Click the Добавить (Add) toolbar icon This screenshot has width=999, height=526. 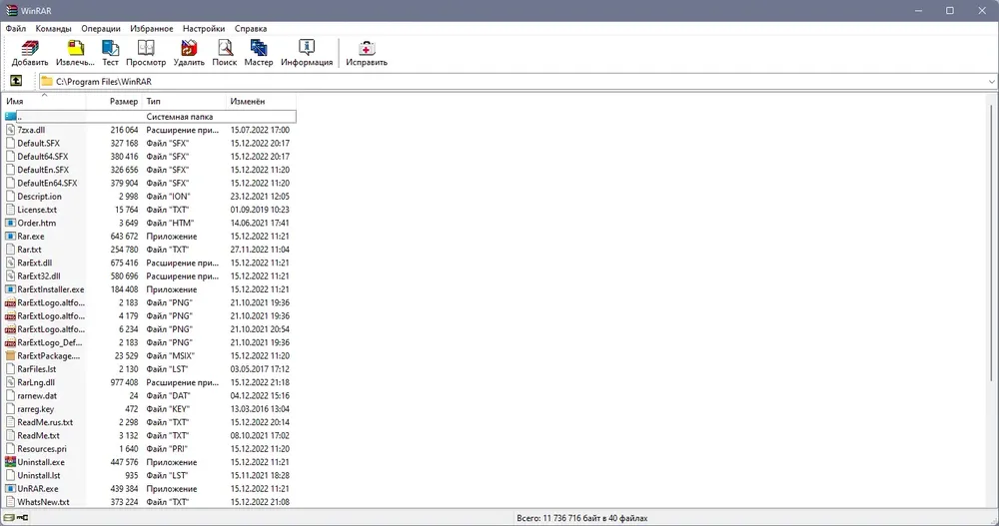coord(30,52)
